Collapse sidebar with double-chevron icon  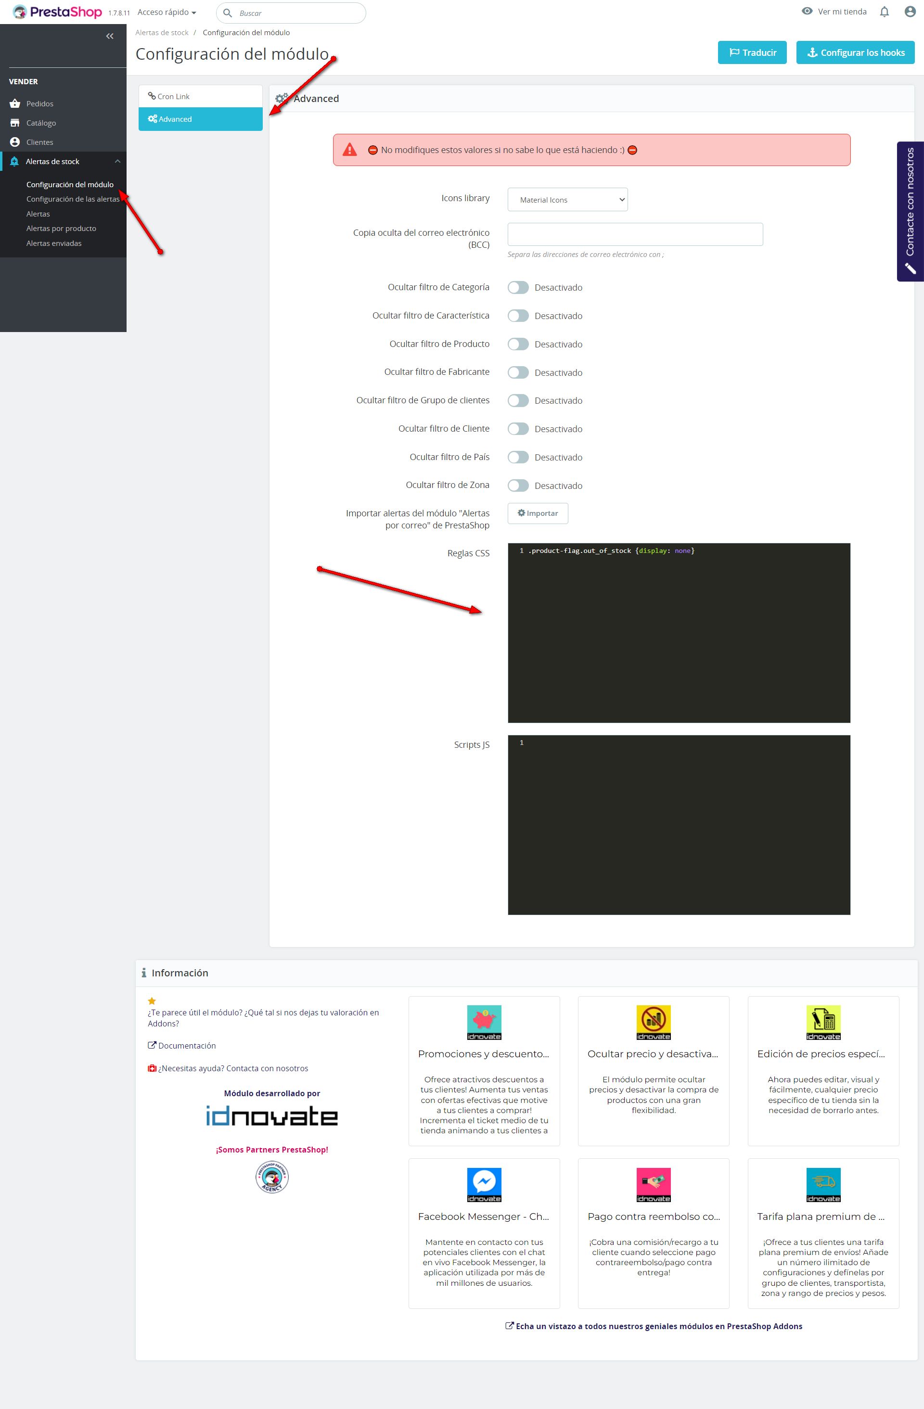110,36
